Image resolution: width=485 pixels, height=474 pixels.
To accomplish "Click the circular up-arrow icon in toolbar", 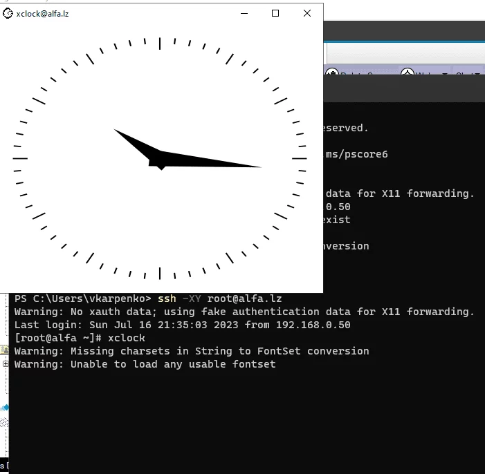I will [x=408, y=75].
